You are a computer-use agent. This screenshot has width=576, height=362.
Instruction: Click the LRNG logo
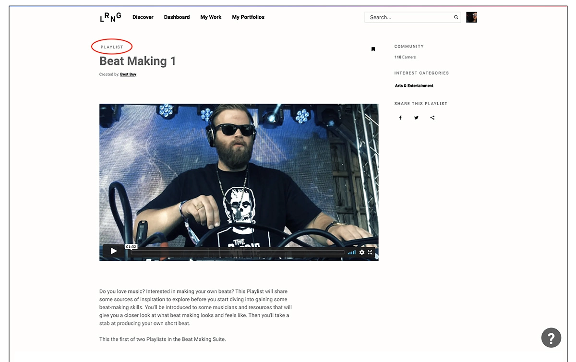110,17
